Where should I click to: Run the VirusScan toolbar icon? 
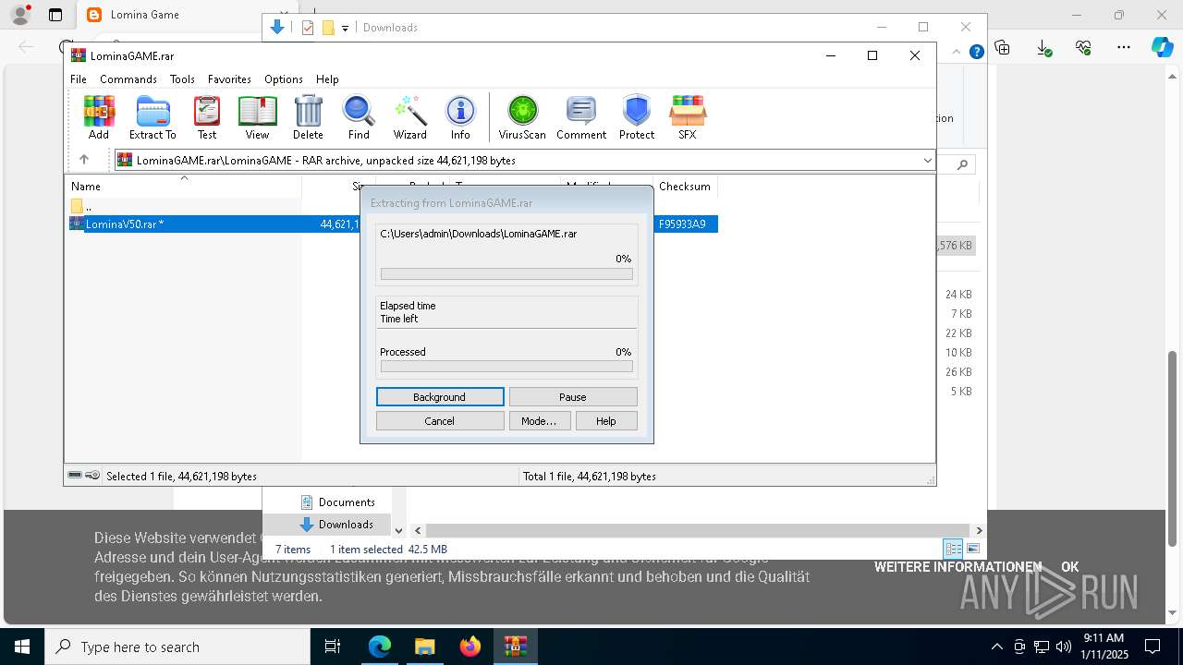click(x=522, y=116)
